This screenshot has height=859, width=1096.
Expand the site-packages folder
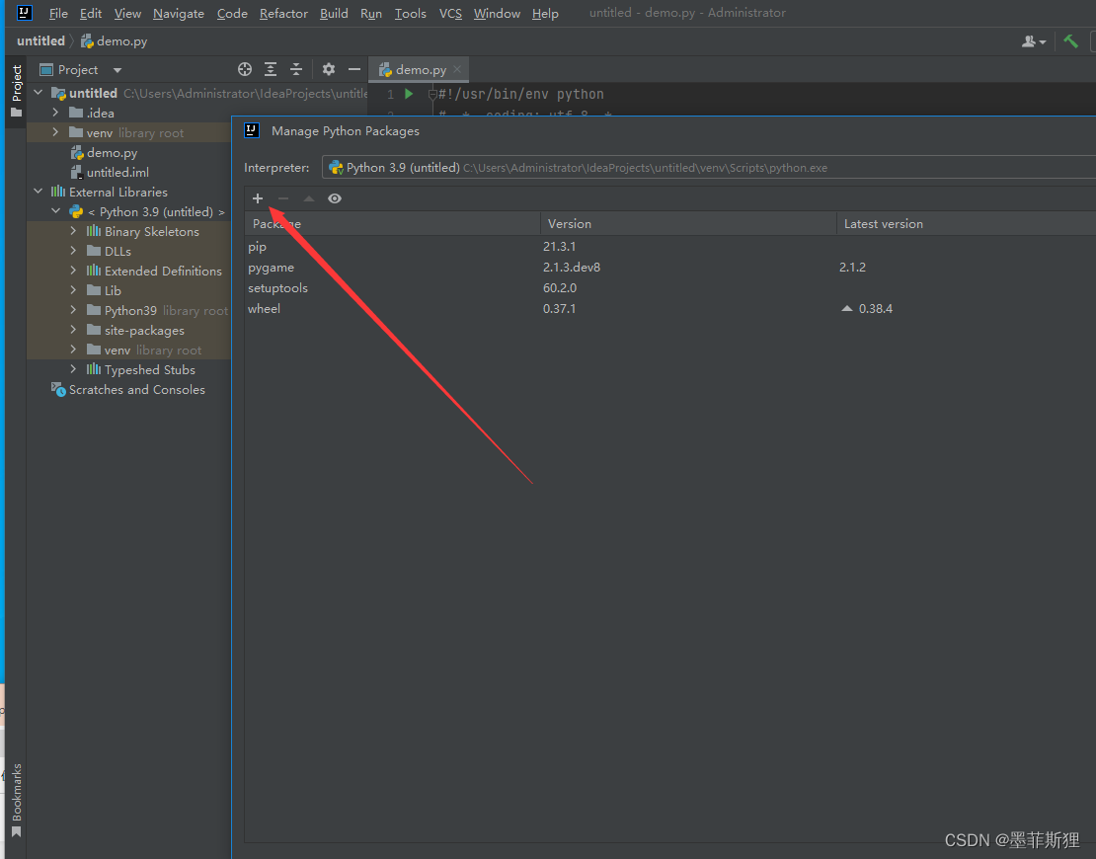(73, 330)
